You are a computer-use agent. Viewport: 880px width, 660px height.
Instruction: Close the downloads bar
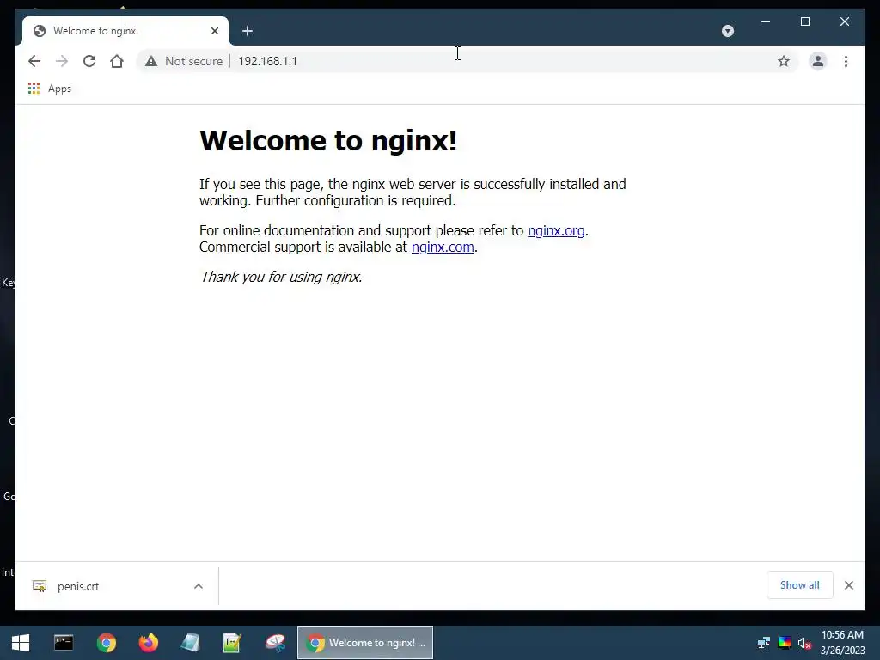tap(848, 585)
